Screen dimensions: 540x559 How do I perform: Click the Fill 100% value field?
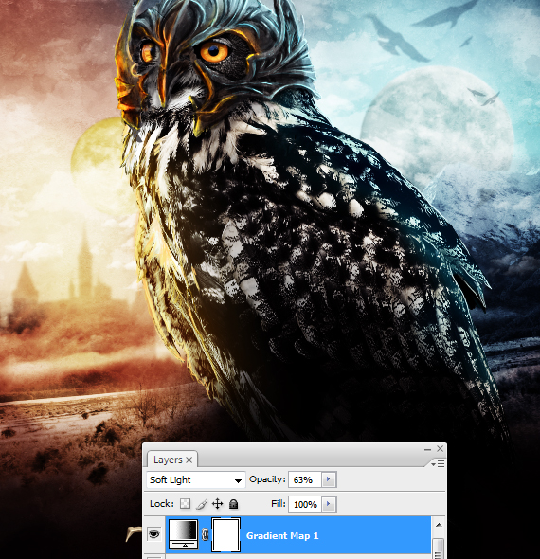click(305, 504)
